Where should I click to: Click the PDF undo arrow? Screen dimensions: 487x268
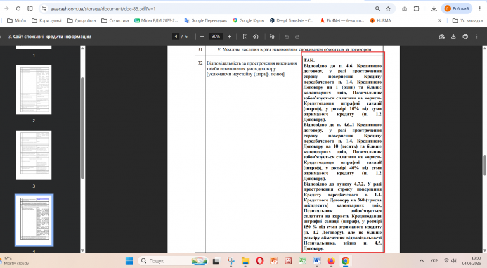tap(287, 37)
